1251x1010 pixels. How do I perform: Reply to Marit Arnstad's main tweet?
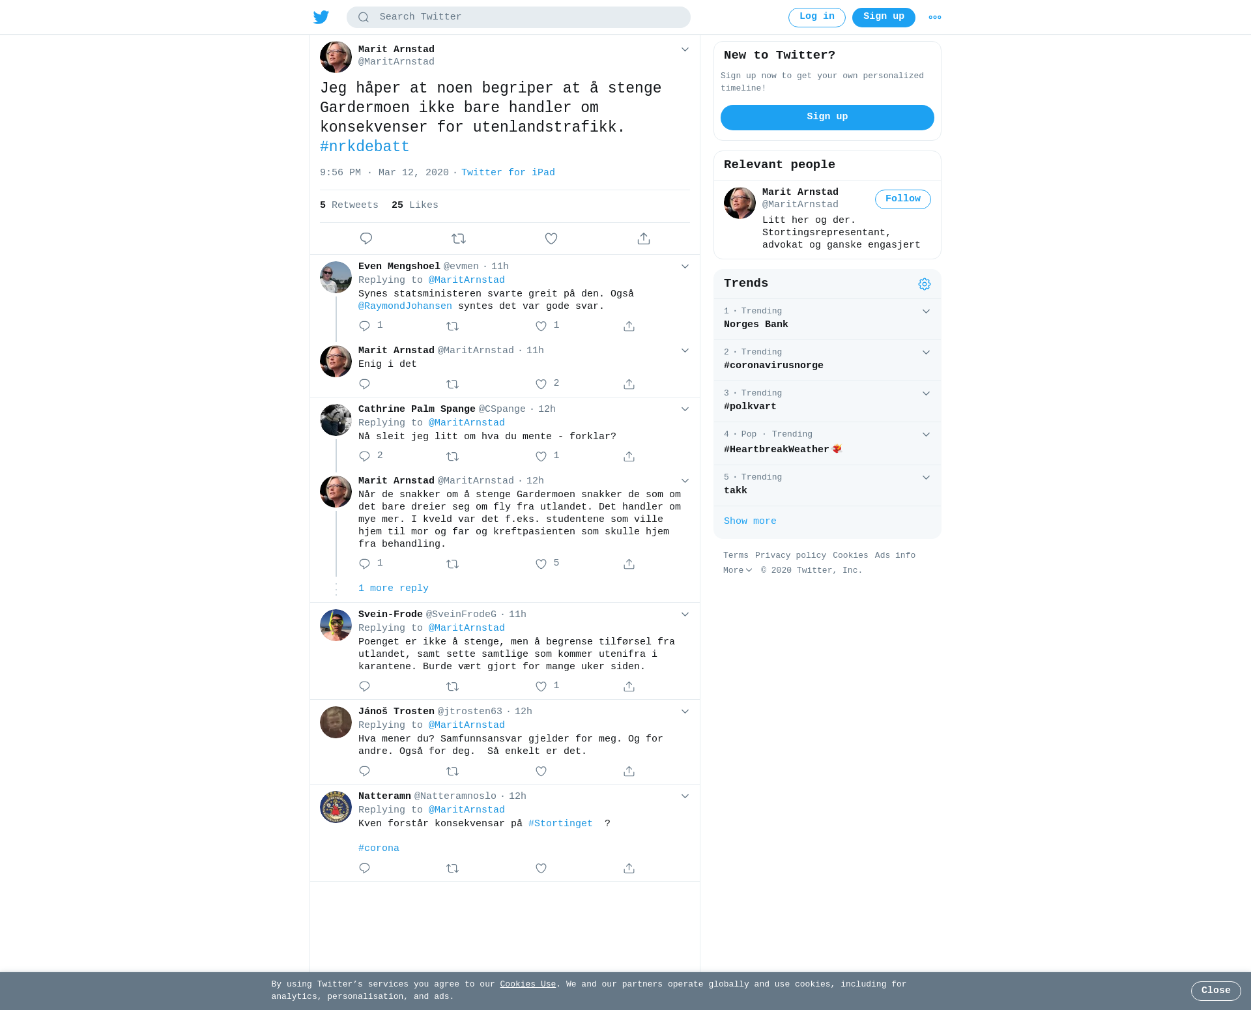click(x=366, y=238)
